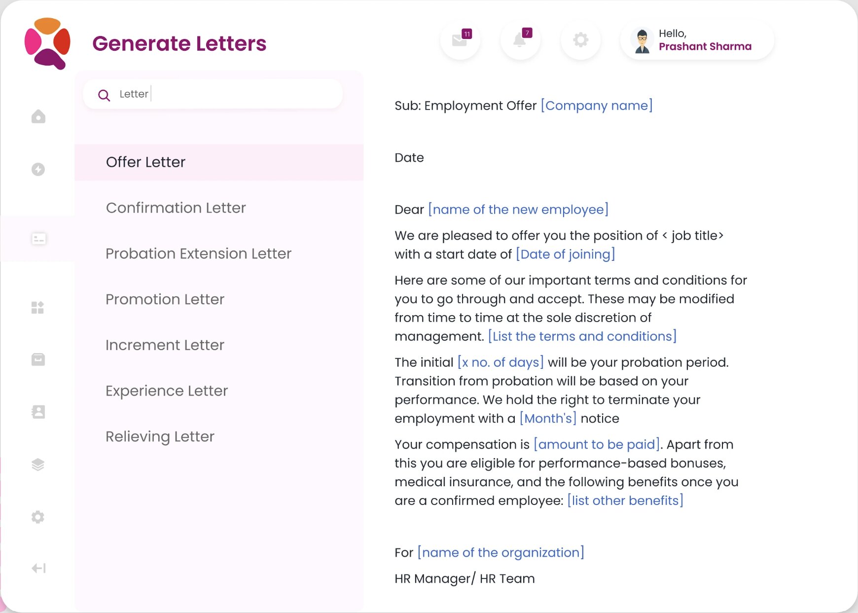Select Confirmation Letter from the list
858x613 pixels.
176,208
